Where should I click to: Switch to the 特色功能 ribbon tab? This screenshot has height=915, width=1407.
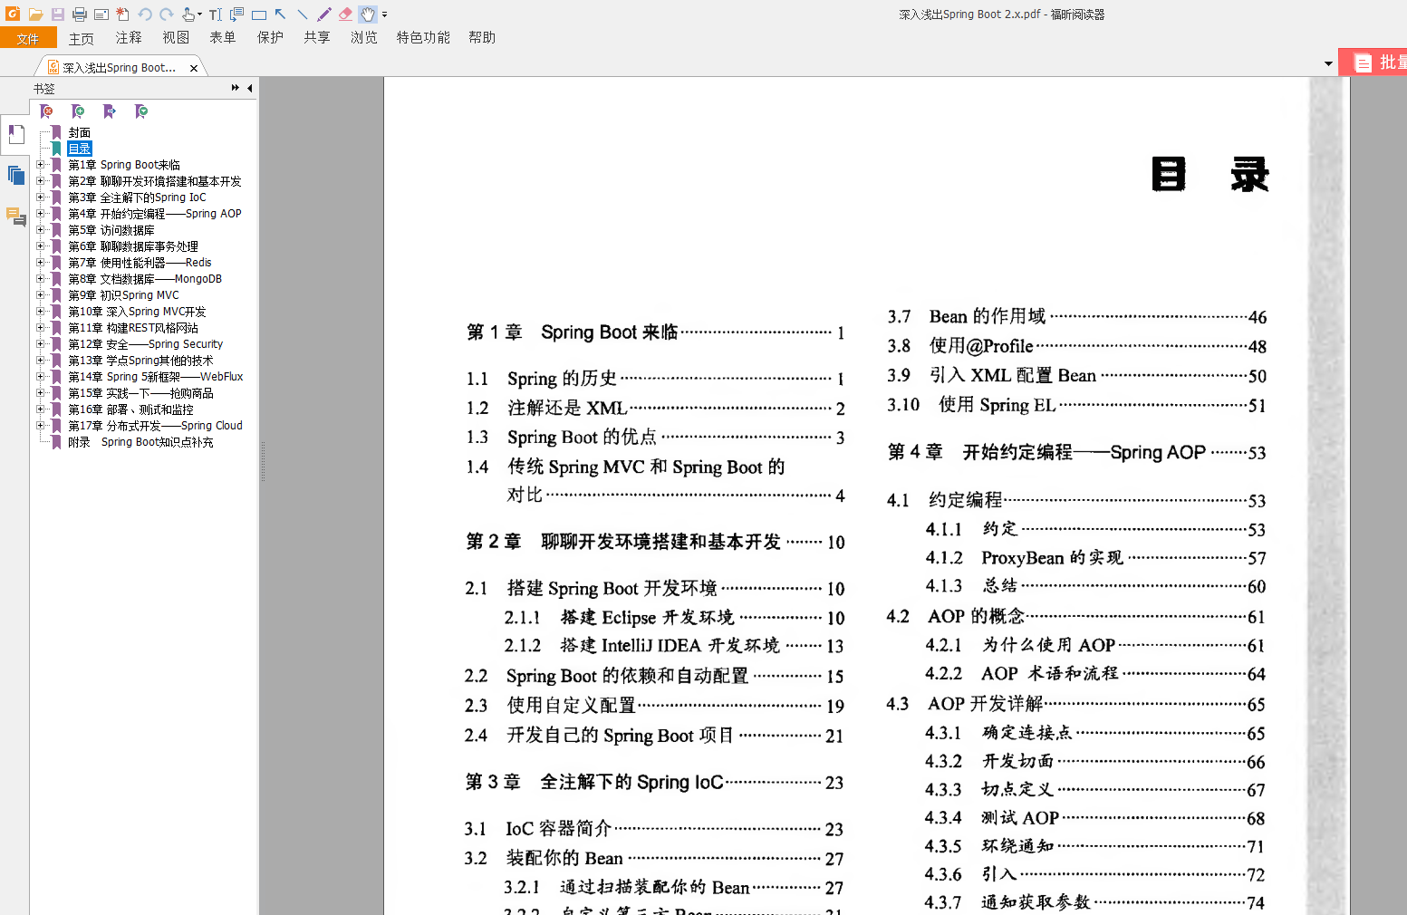(x=423, y=38)
